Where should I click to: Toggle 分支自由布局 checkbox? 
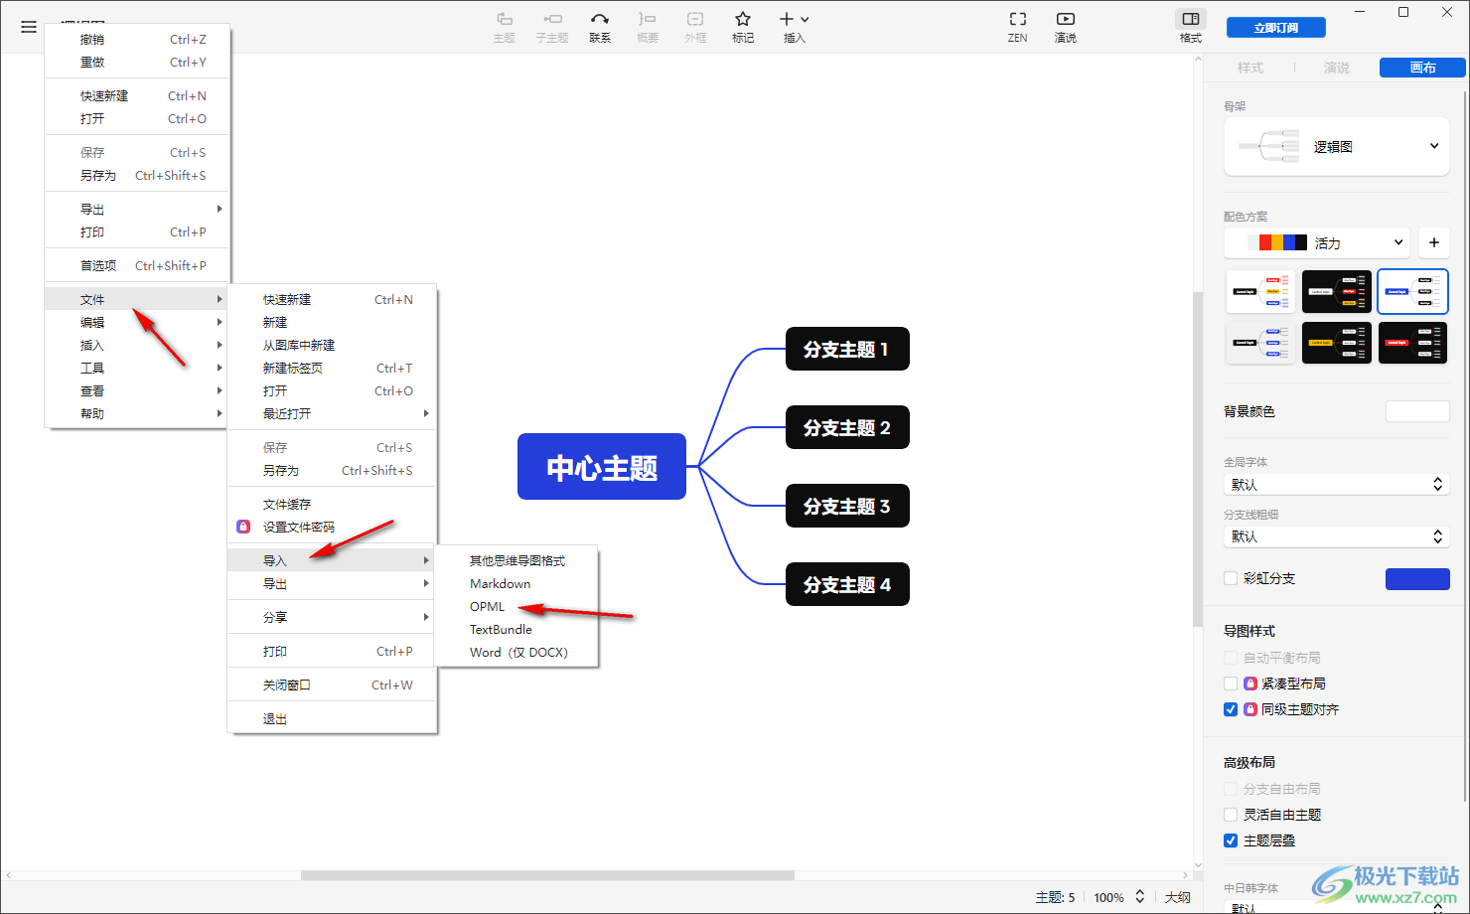tap(1231, 789)
